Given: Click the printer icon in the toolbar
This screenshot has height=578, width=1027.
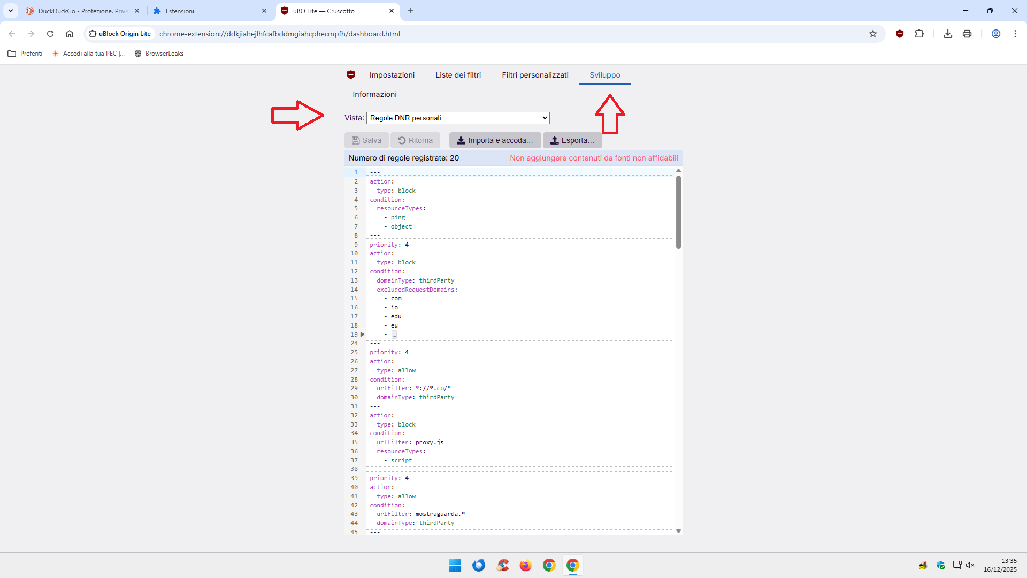Looking at the screenshot, I should (x=967, y=34).
